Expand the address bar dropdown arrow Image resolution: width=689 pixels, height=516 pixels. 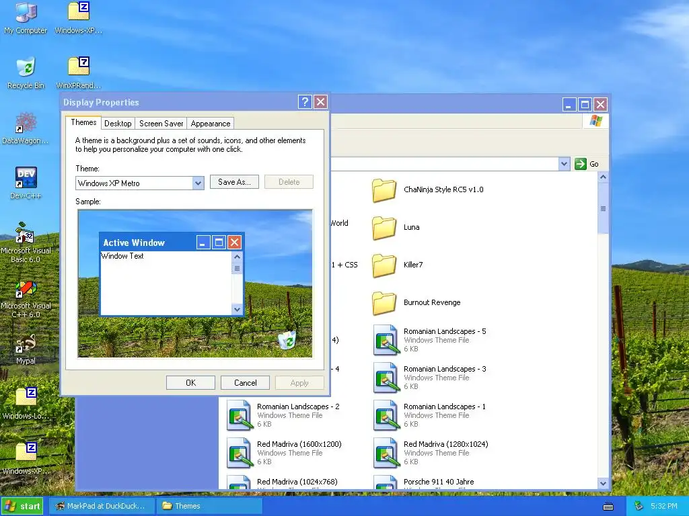click(x=565, y=164)
